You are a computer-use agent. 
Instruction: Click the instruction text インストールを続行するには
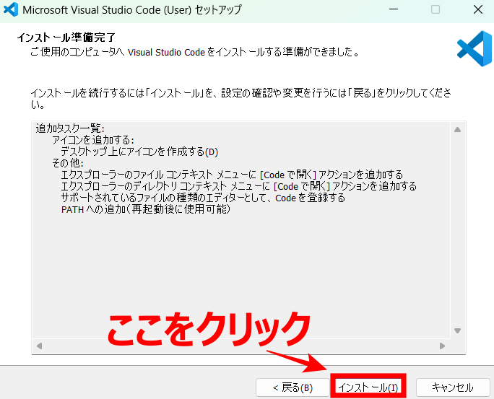click(x=241, y=99)
